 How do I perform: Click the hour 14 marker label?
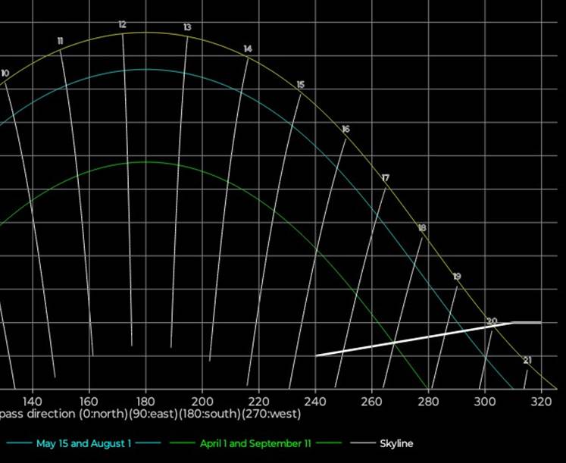click(248, 49)
